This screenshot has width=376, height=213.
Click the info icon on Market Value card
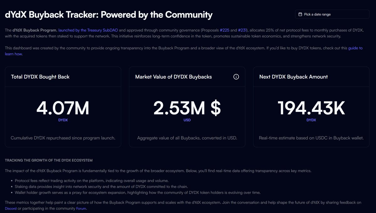pyautogui.click(x=236, y=77)
